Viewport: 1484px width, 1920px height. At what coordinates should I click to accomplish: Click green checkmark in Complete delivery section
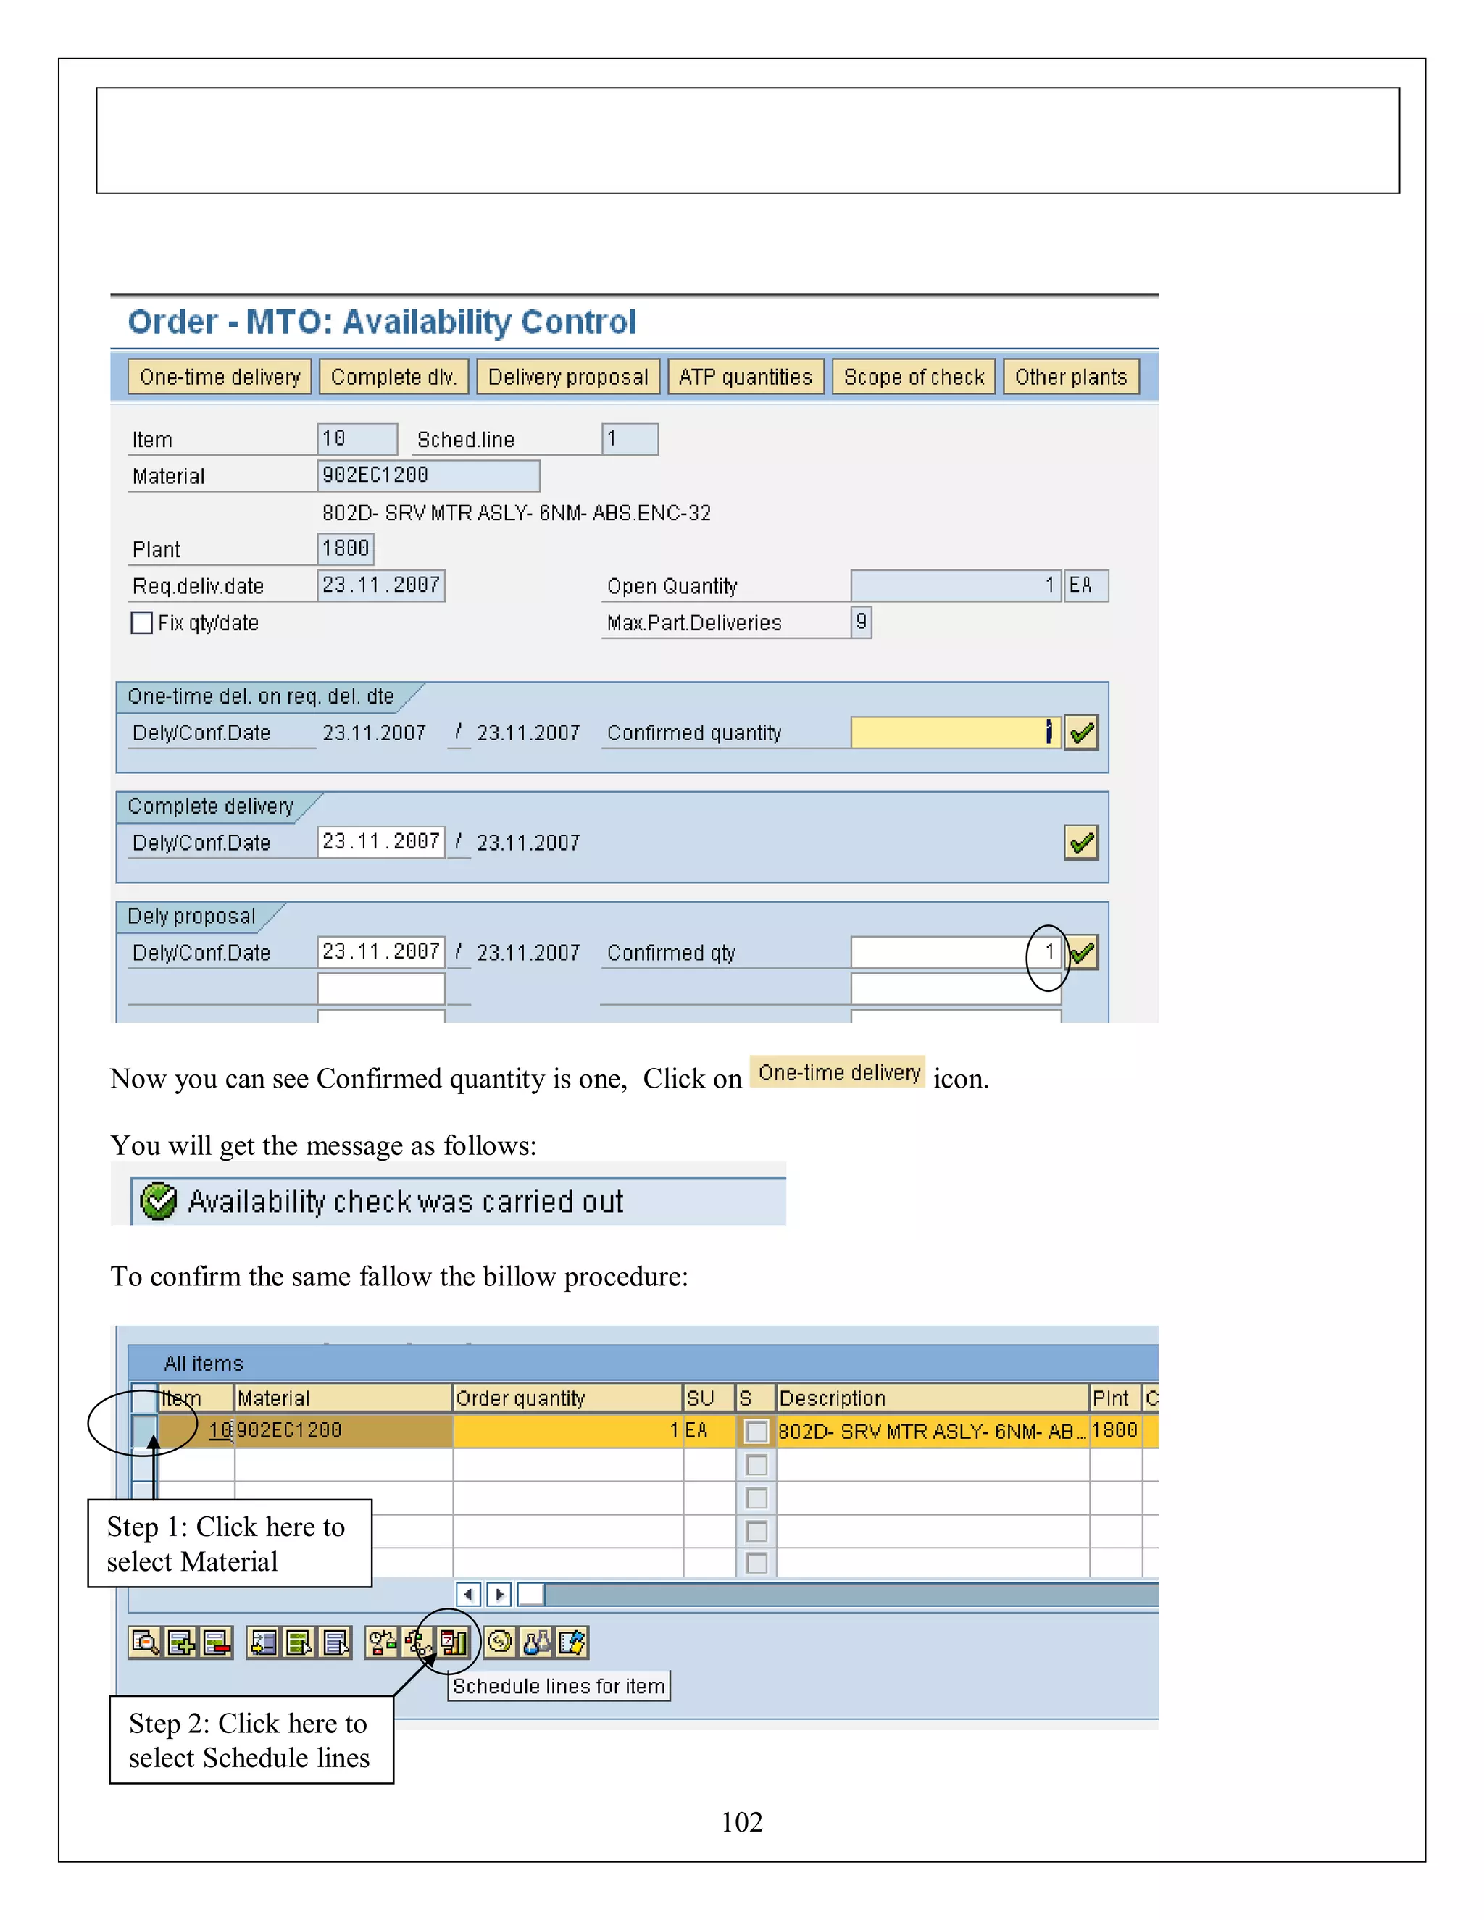click(x=1081, y=842)
